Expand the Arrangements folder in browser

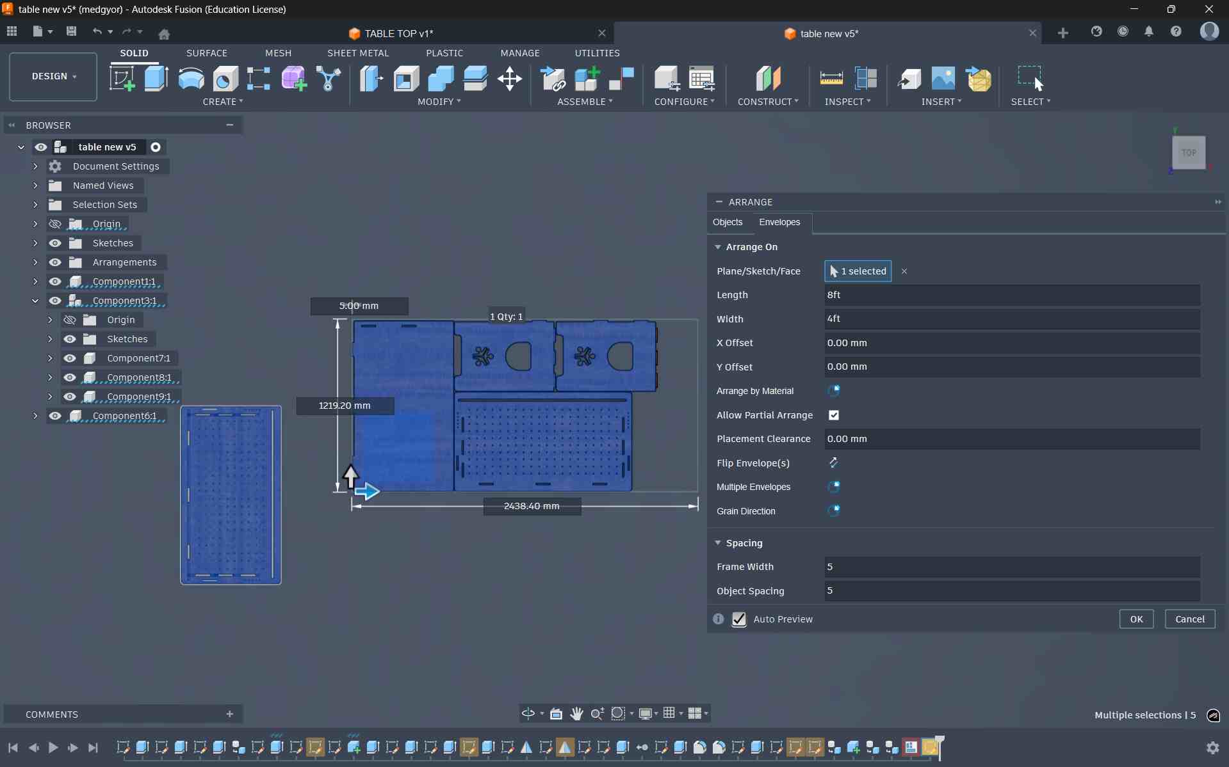point(35,262)
